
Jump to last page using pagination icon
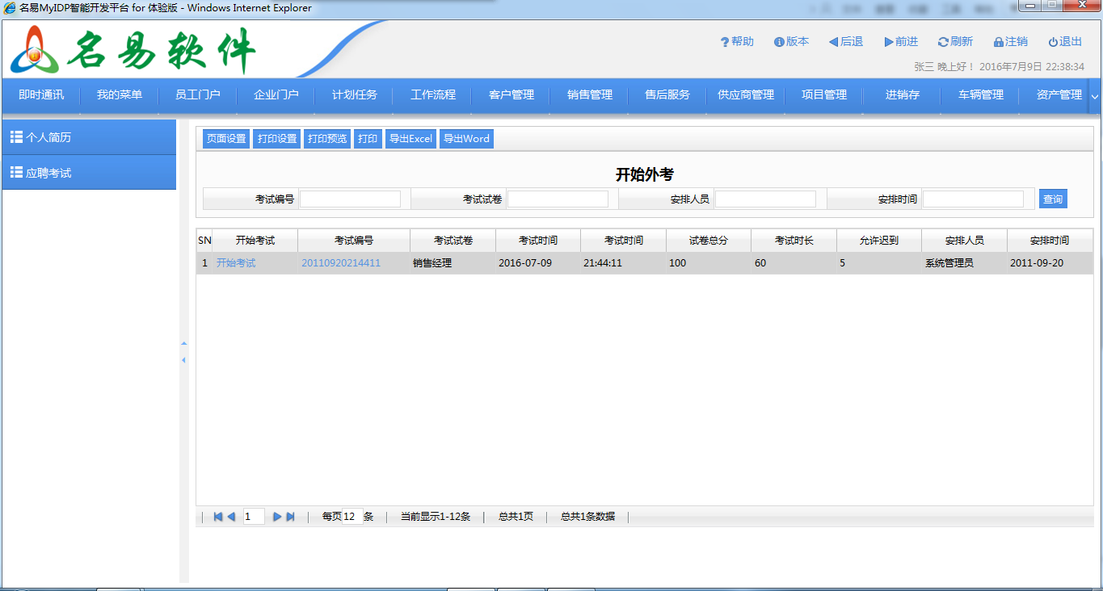point(291,517)
